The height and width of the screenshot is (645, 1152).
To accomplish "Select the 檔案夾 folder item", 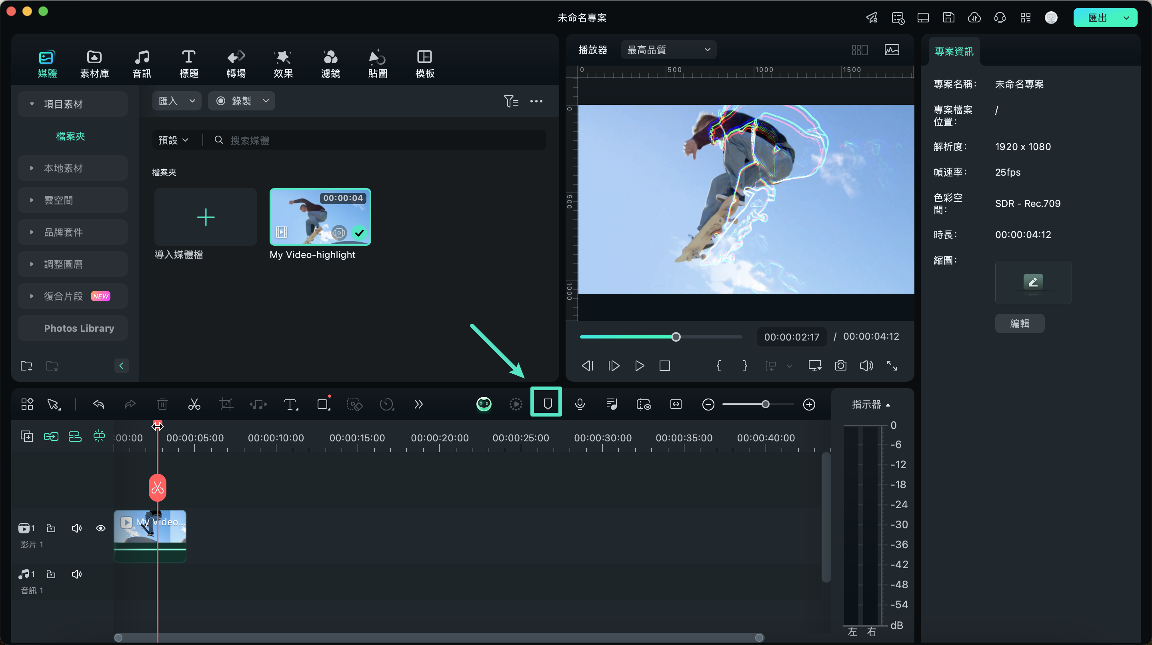I will coord(71,136).
